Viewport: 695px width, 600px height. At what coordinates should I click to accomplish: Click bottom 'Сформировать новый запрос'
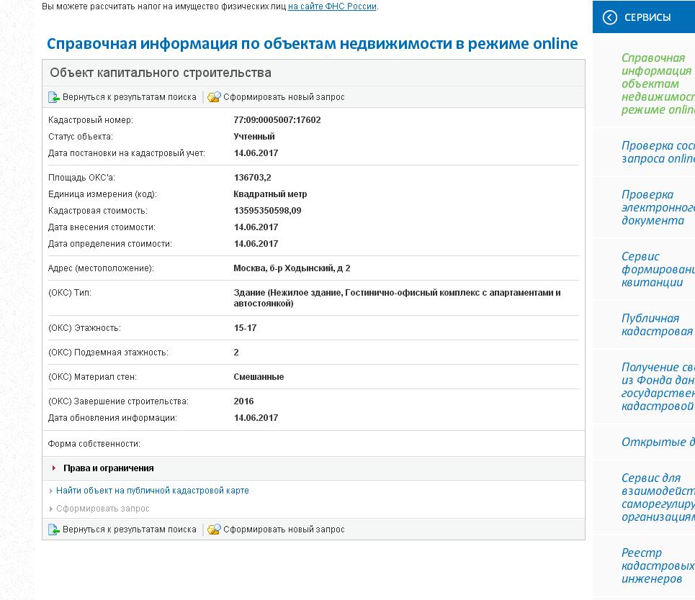point(284,529)
